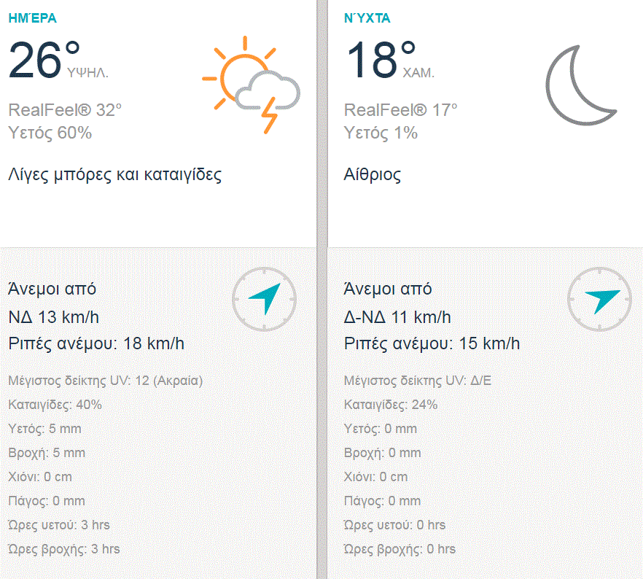Click the sun and thunderstorm cloud icon
This screenshot has width=643, height=579.
coord(251,84)
